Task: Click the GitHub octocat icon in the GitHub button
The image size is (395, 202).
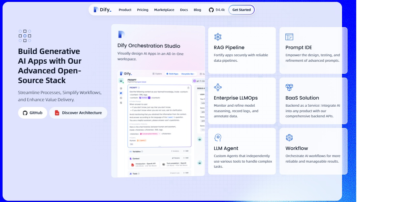Action: tap(25, 113)
